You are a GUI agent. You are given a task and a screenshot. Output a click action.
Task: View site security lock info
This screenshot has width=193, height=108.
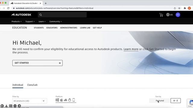14,8
